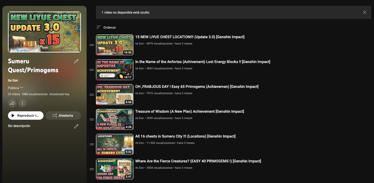Play all with Reproducir button
This screenshot has height=183, width=374.
(26, 116)
